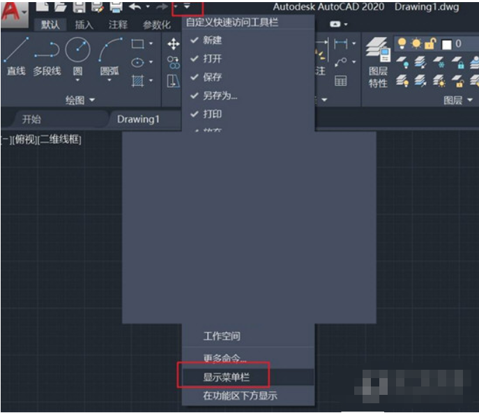
Task: Open the Rectangle tool dropdown arrow
Action: pyautogui.click(x=151, y=44)
